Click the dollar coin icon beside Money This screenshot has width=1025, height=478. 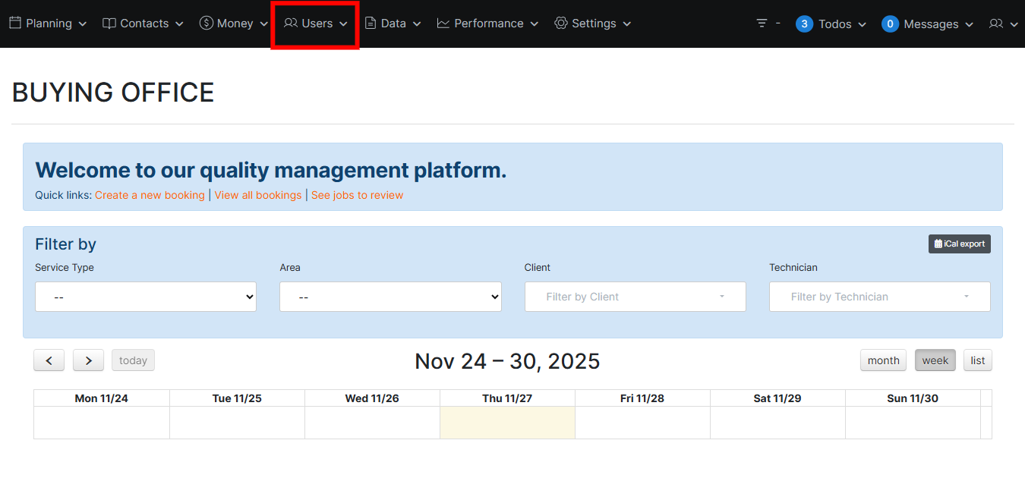click(x=206, y=24)
